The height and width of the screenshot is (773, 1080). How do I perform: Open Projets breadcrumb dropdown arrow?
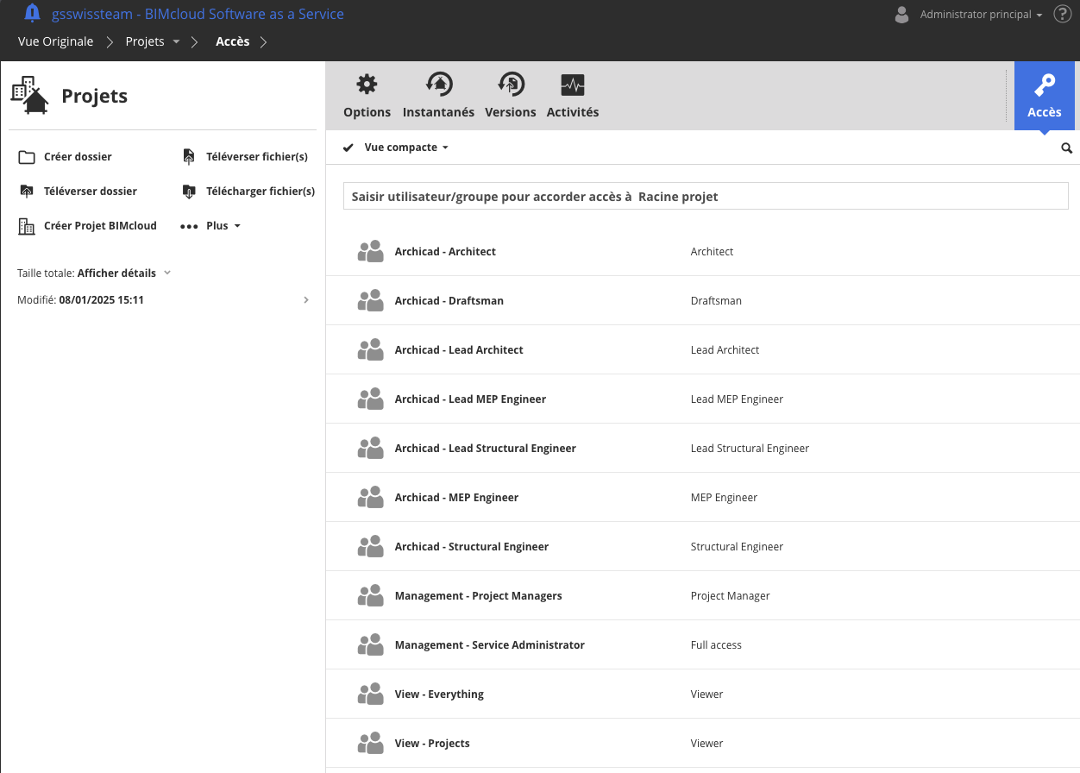(x=176, y=42)
